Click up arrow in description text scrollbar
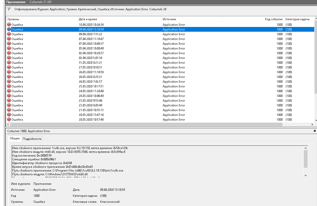317x206 pixels. (x=306, y=148)
